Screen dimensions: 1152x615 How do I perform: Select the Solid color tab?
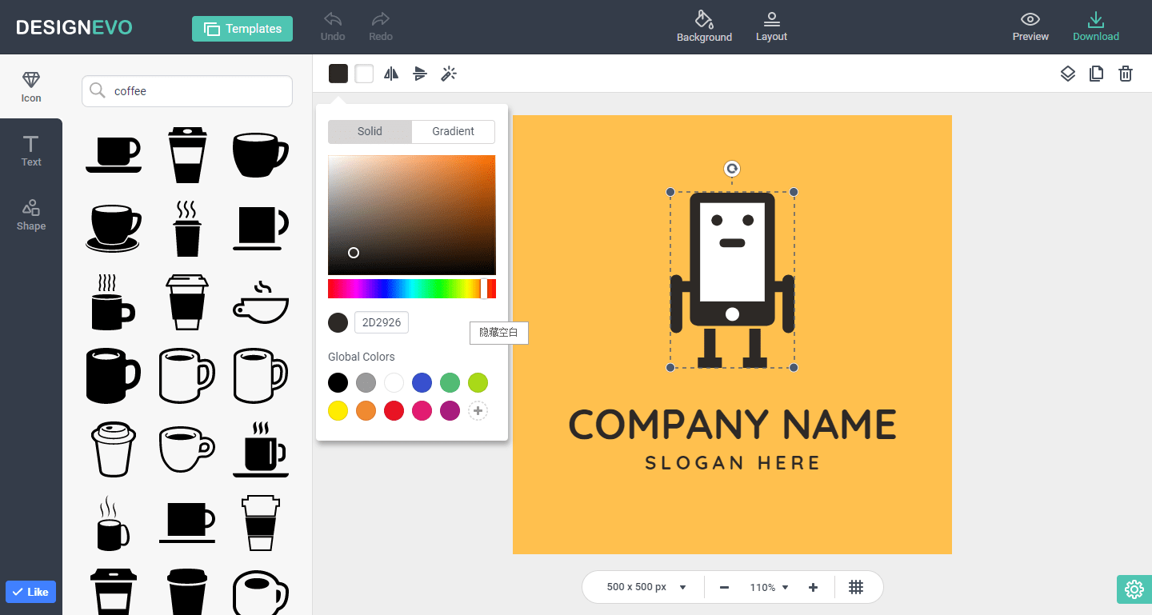pos(370,131)
